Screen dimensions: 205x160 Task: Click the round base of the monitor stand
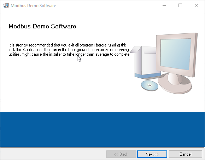[x=175, y=84]
